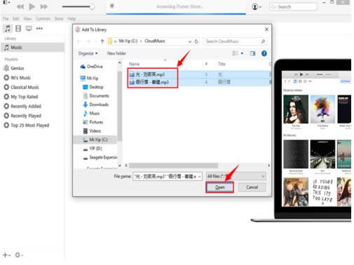Click the iTunes Search field

pos(293,7)
